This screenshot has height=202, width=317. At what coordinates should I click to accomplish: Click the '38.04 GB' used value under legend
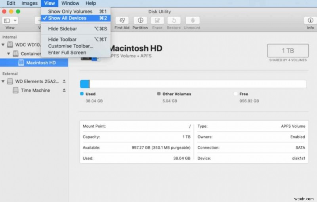pos(94,101)
